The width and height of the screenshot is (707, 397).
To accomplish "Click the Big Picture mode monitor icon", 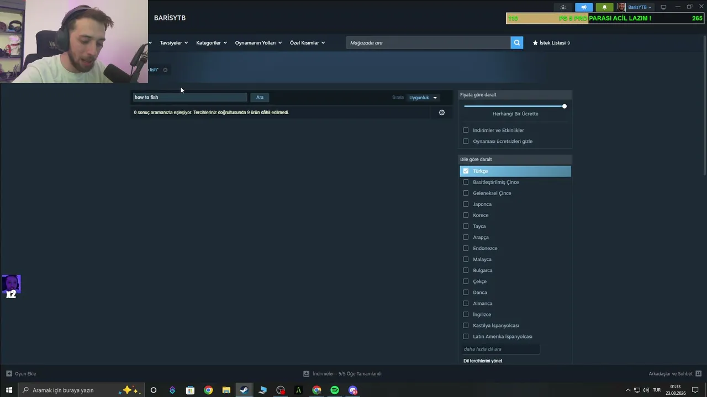I will 663,7.
